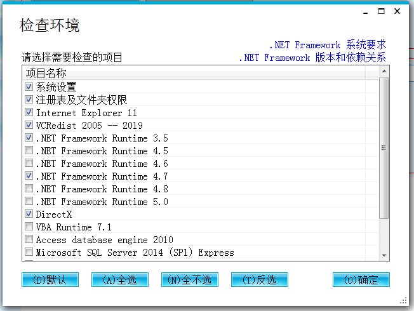
Task: Select Microsoft SQL Server 2014 Express checkbox
Action: [x=29, y=252]
